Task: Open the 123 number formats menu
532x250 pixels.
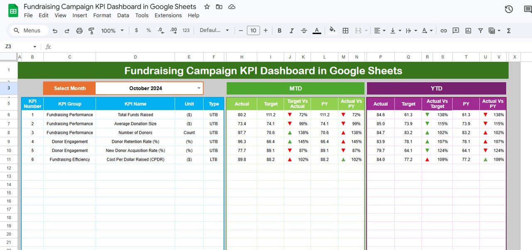Action: [x=186, y=30]
